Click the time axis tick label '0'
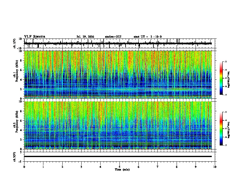Viewport: 242px width, 187px height. (x=24, y=167)
